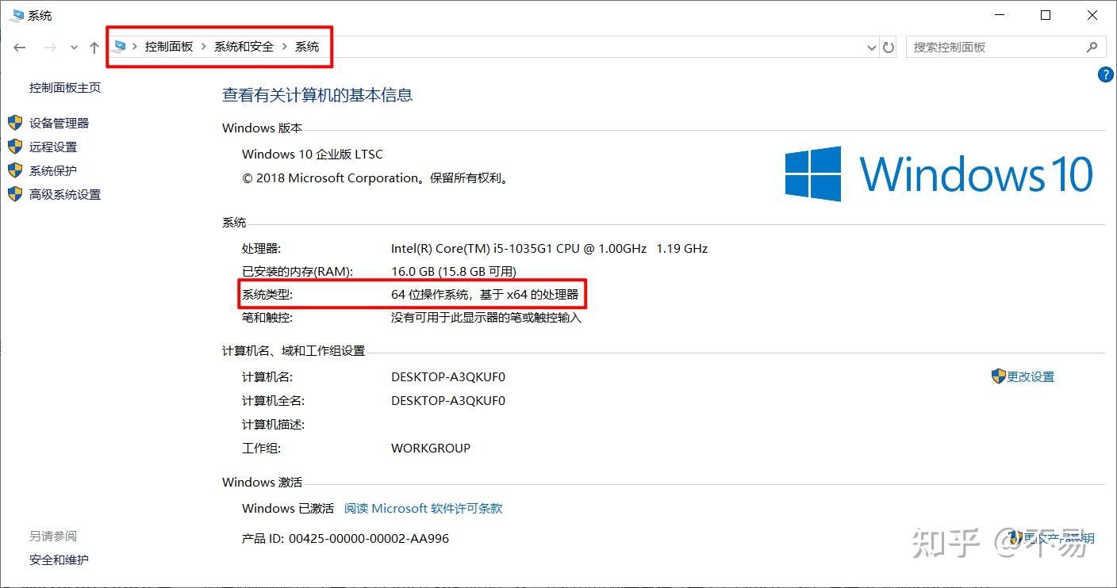Screen dimensions: 1117x588
Task: Click 更改设置 link
Action: click(x=1031, y=377)
